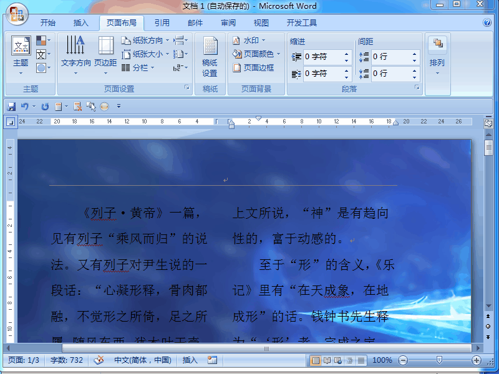Click the 中文(简体，中国) language indicator

tap(143, 360)
